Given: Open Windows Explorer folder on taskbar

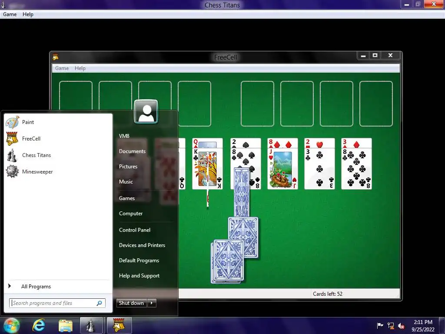Looking at the screenshot, I should tap(66, 326).
